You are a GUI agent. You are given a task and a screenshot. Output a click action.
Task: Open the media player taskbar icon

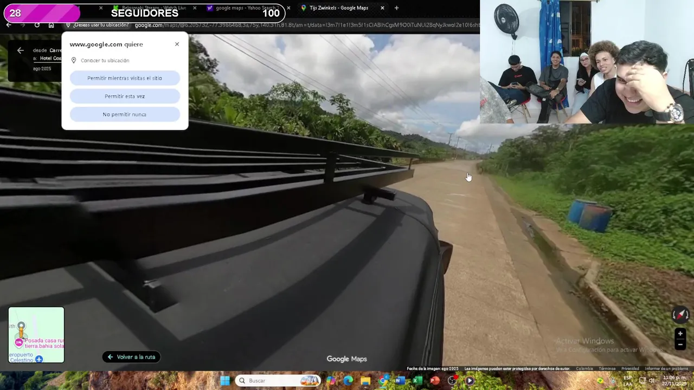click(x=470, y=381)
